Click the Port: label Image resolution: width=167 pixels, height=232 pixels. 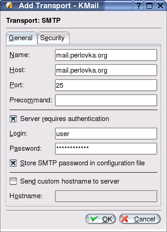pyautogui.click(x=17, y=85)
